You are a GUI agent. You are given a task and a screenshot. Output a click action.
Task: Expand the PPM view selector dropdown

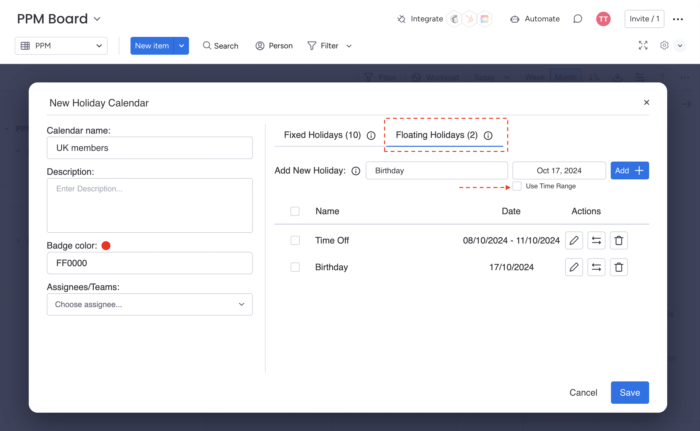(61, 46)
